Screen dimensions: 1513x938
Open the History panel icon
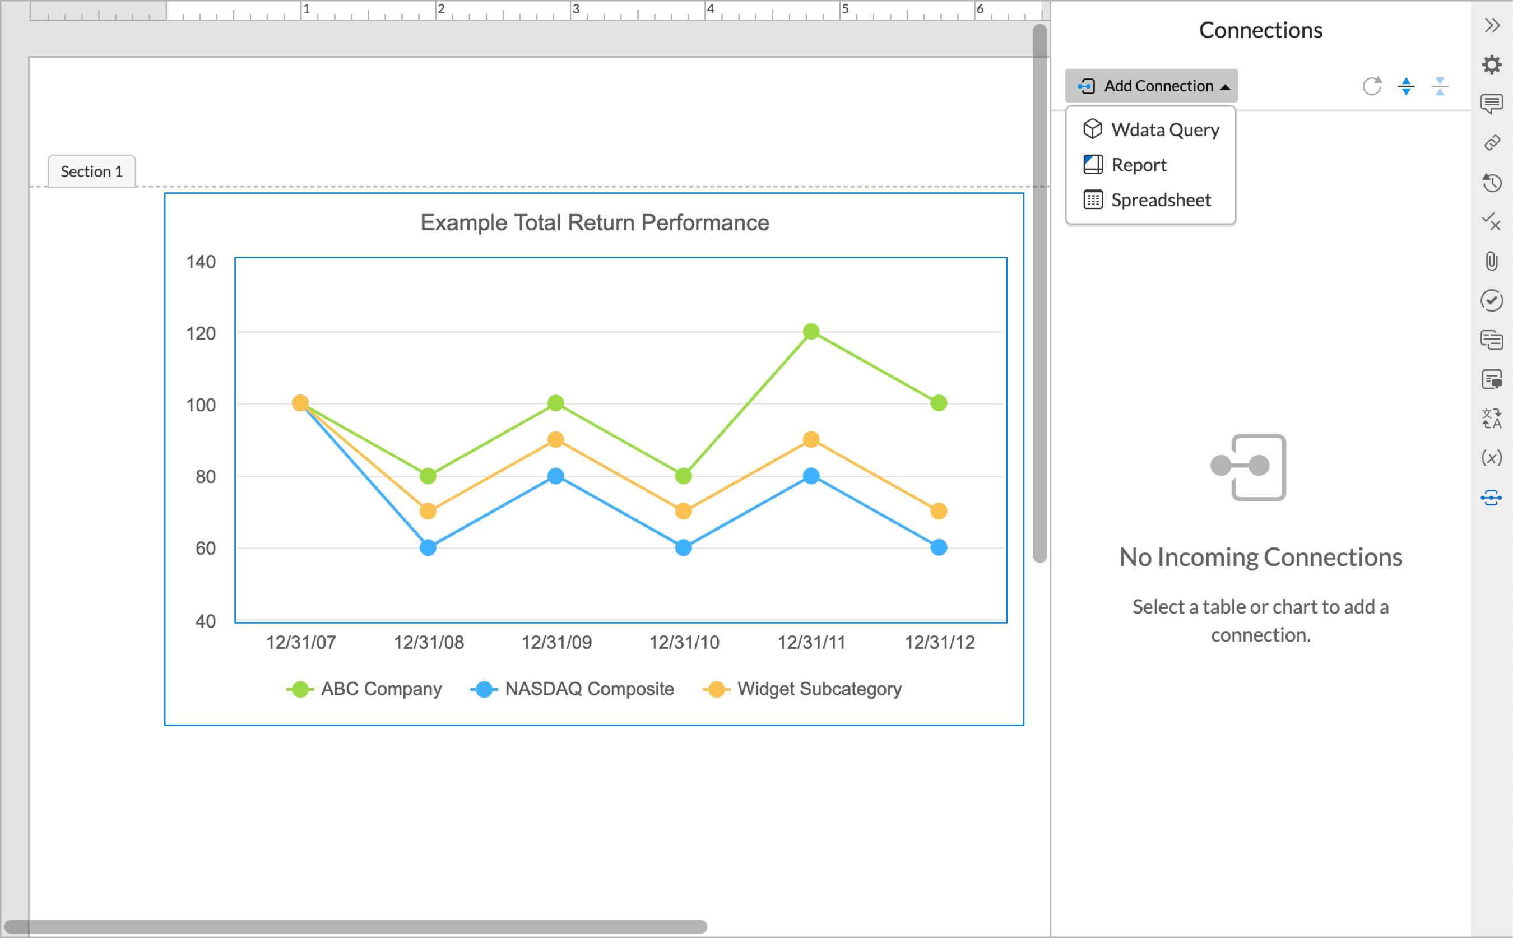(1491, 183)
